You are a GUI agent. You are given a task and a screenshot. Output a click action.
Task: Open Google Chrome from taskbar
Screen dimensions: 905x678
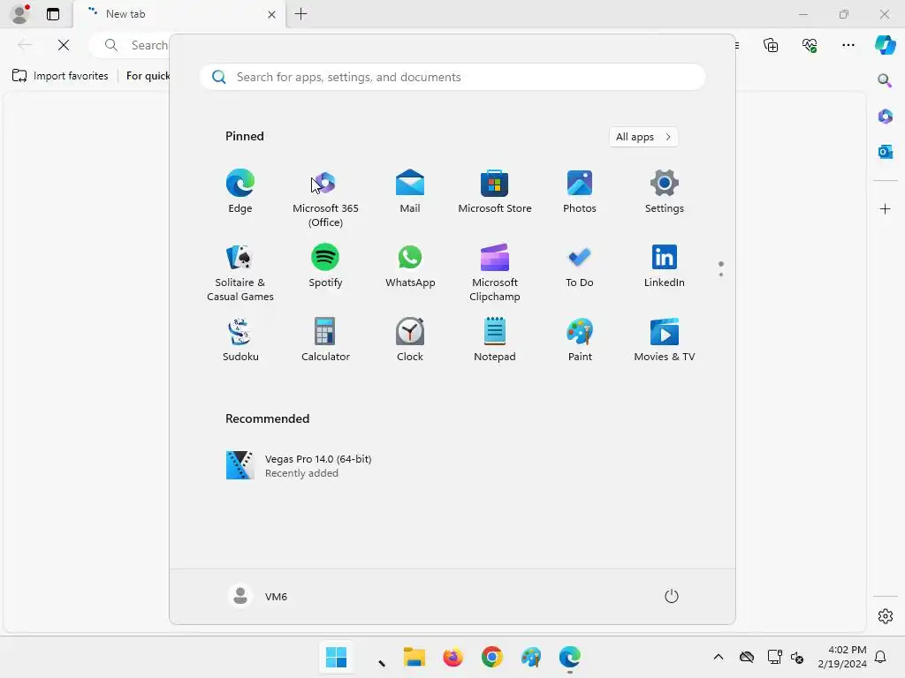click(491, 657)
